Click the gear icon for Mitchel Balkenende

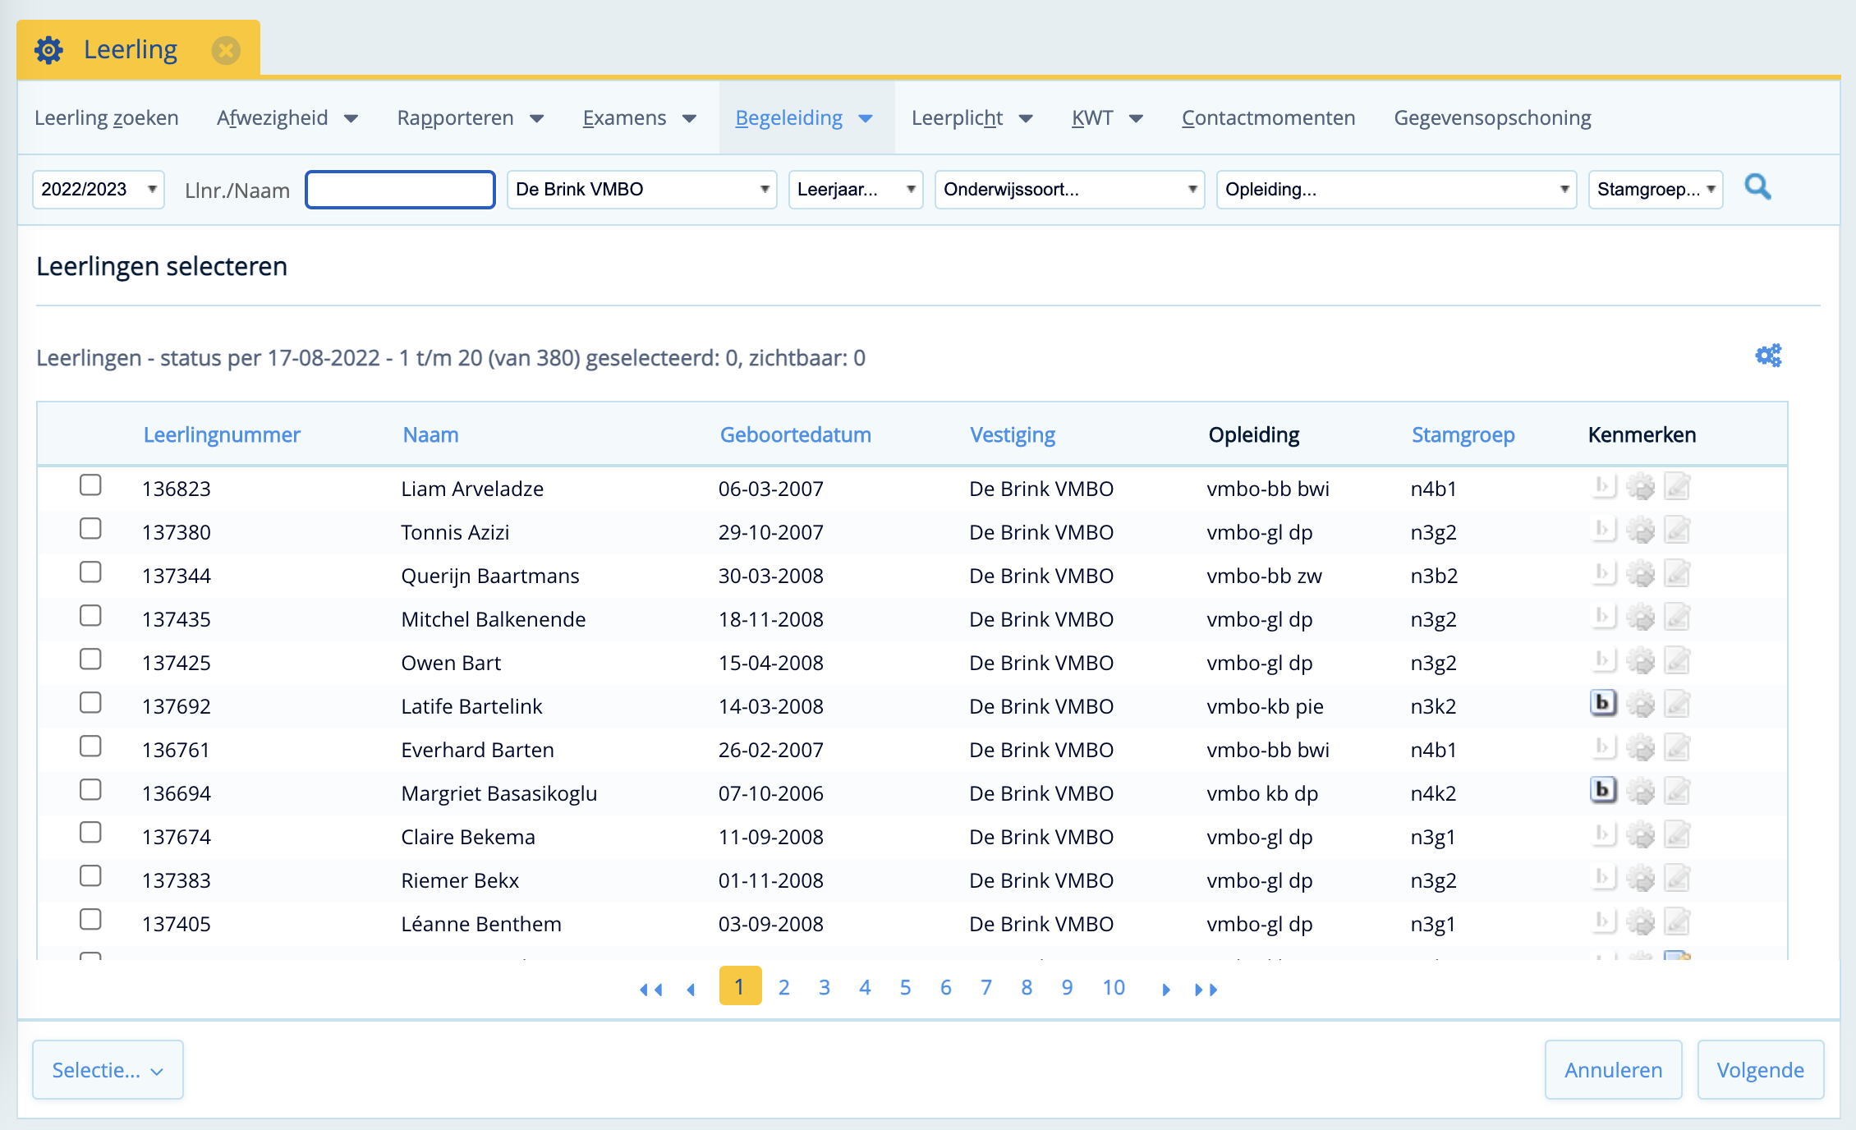pos(1640,618)
